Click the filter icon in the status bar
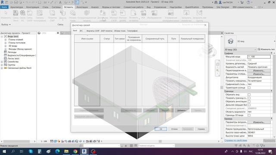 (262, 146)
